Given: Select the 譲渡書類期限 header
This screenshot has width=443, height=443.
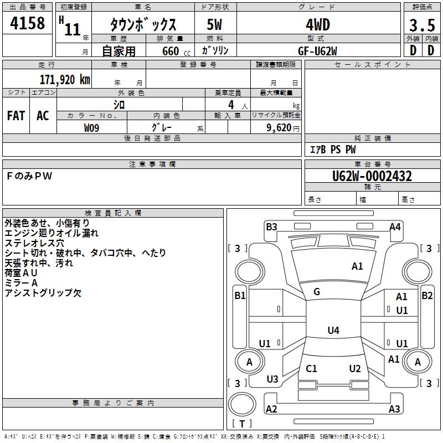Looking at the screenshot, I should click(276, 64).
